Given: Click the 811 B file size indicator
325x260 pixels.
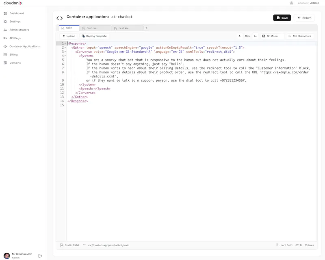Looking at the screenshot, I should tap(299, 245).
